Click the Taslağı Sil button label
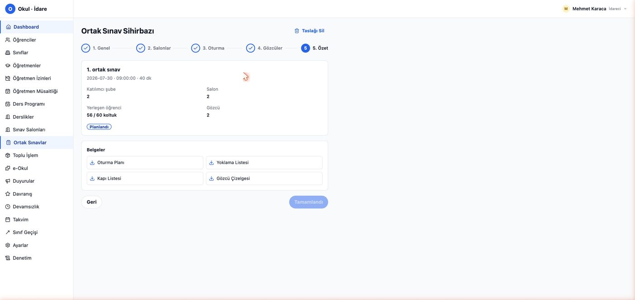Screen dimensions: 635x300 (x=313, y=31)
